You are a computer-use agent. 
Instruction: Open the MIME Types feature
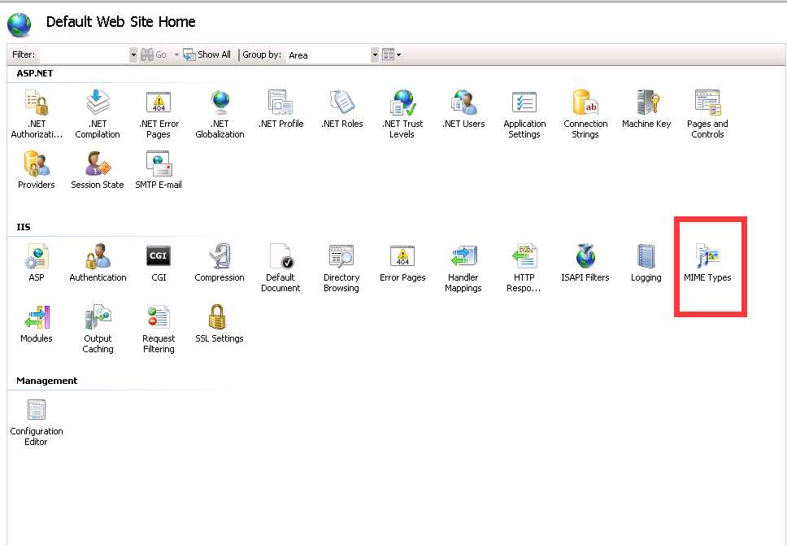[x=707, y=263]
